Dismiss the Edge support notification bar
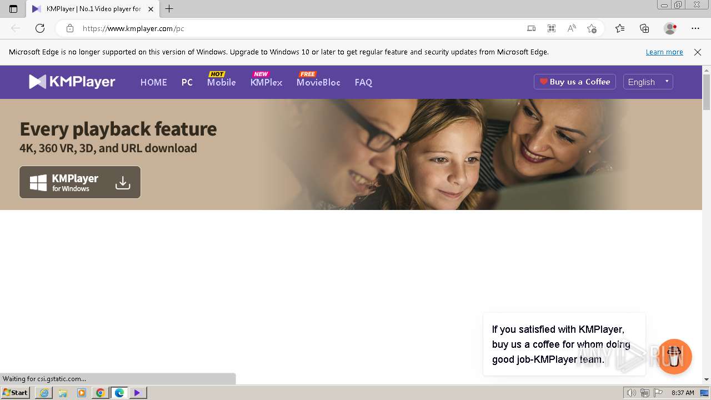This screenshot has height=400, width=711. click(x=698, y=52)
